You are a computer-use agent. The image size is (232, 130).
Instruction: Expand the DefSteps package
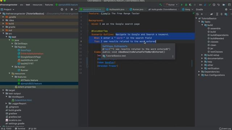coord(12,44)
